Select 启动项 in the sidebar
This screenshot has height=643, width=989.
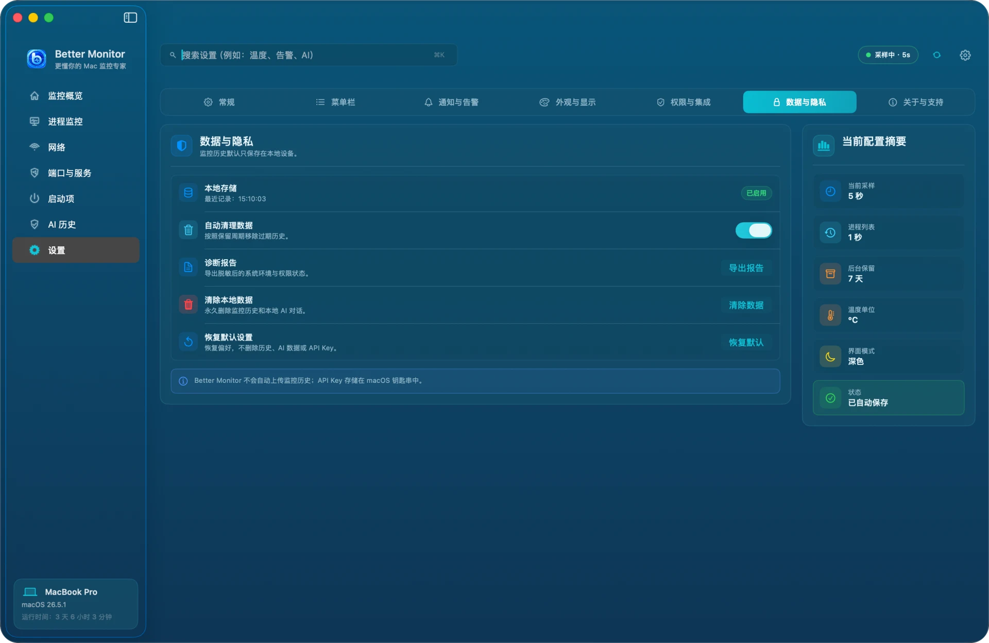click(x=76, y=199)
